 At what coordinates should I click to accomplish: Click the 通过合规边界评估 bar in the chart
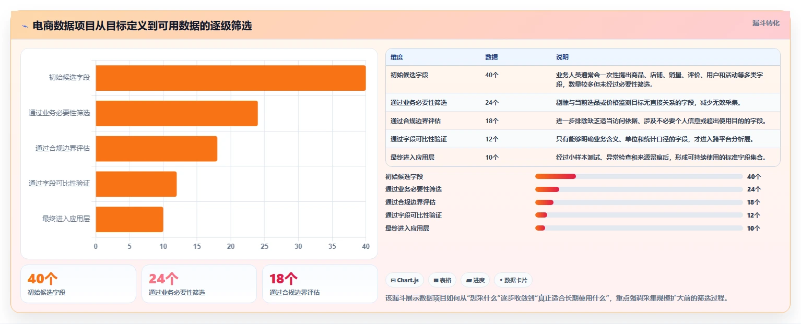pyautogui.click(x=156, y=149)
